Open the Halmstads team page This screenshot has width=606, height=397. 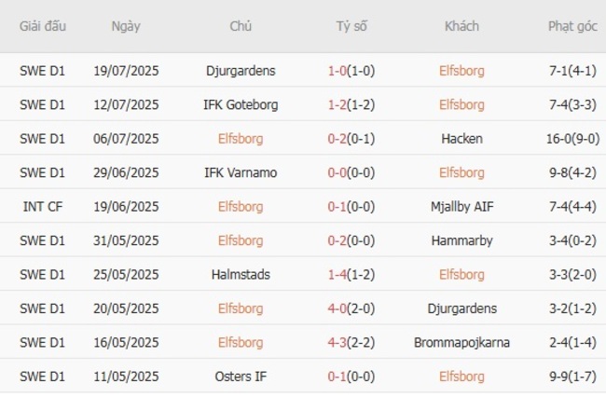click(241, 275)
